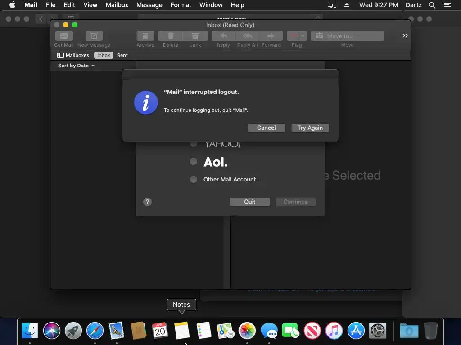Open Contacts book icon in Dock
The image size is (461, 345).
tap(138, 330)
